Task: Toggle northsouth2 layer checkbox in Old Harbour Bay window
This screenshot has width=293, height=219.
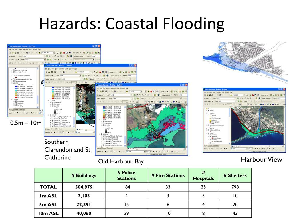Action: click(x=104, y=121)
